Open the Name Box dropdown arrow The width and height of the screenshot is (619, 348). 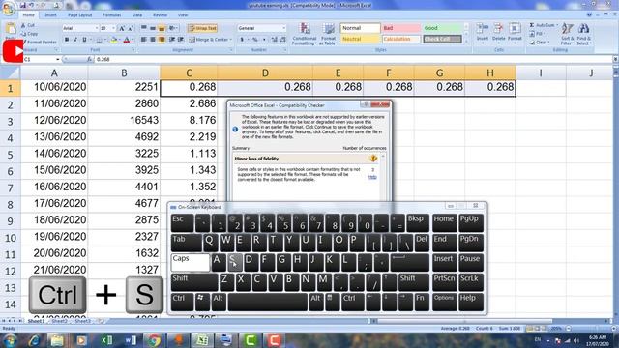coord(58,59)
